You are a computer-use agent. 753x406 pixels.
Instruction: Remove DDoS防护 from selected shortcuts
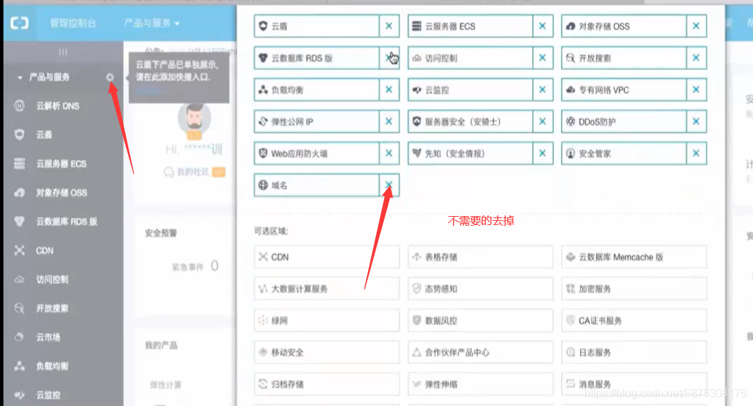click(x=697, y=121)
